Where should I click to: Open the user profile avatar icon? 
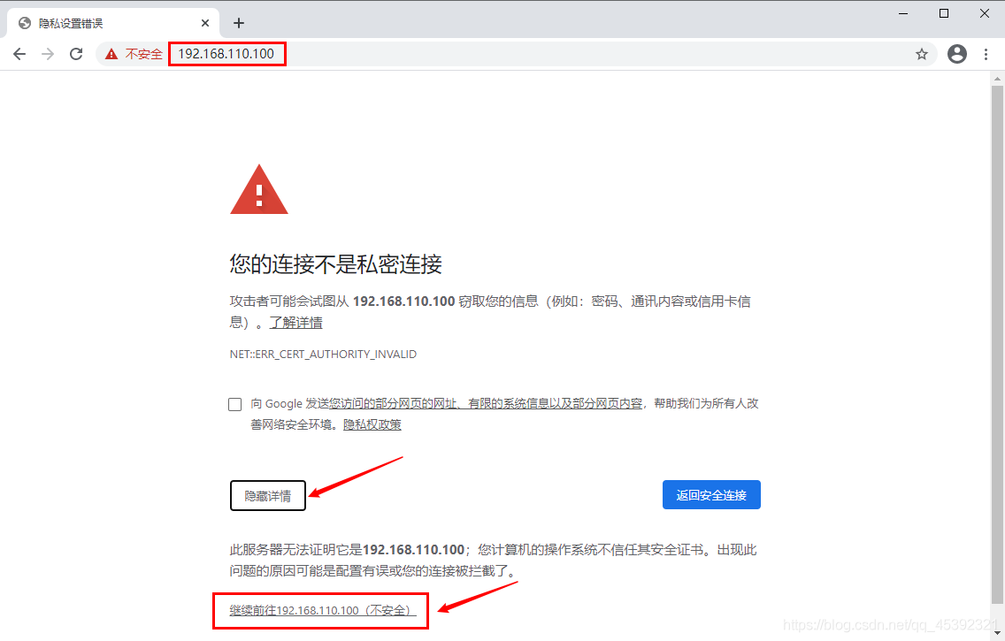pyautogui.click(x=957, y=54)
